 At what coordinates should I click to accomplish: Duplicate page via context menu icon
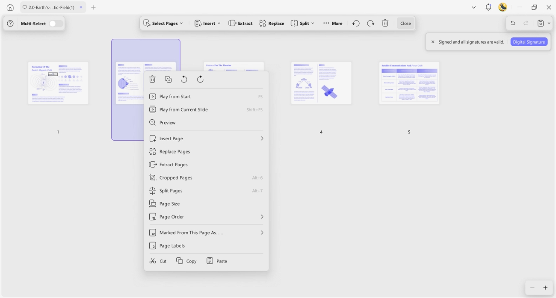[168, 79]
